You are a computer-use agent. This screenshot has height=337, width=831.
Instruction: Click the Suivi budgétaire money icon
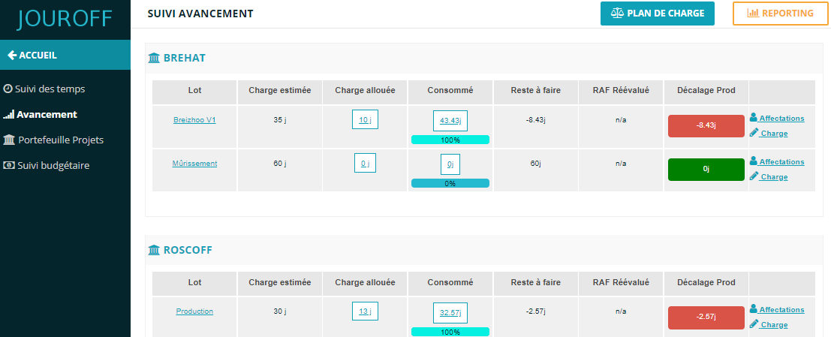coord(9,165)
